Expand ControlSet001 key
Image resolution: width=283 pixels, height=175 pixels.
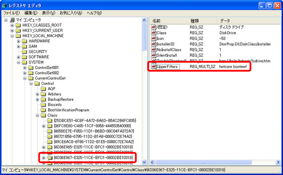[x=25, y=67]
